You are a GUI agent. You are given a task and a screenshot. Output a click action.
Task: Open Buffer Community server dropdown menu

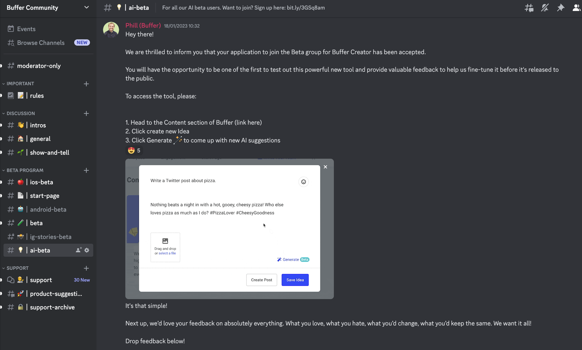[x=48, y=8]
